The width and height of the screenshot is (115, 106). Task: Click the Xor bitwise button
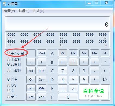42,79
